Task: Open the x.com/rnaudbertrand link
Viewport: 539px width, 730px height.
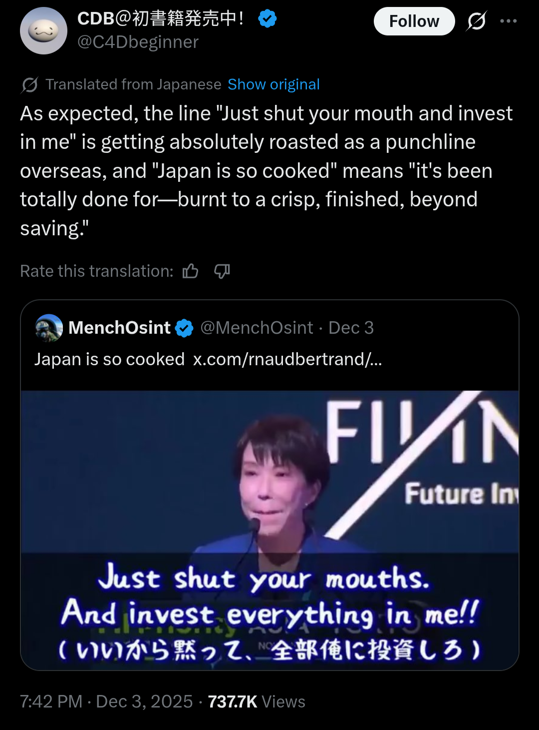Action: [287, 359]
